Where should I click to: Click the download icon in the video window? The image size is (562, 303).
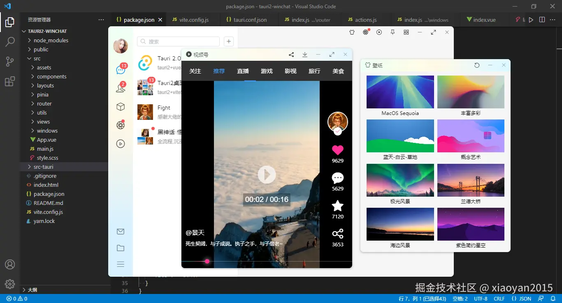304,54
